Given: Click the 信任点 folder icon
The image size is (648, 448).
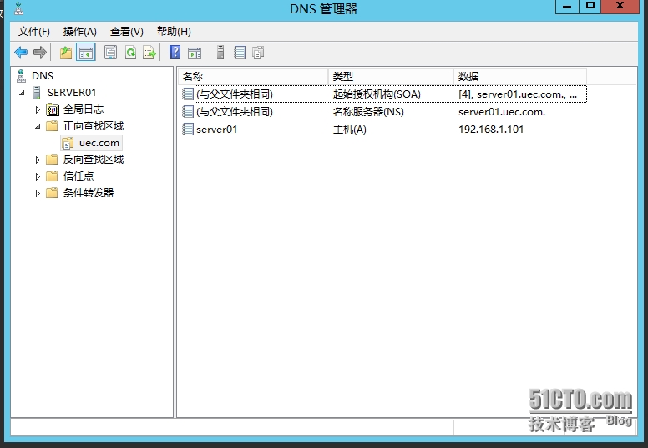Looking at the screenshot, I should pyautogui.click(x=52, y=176).
